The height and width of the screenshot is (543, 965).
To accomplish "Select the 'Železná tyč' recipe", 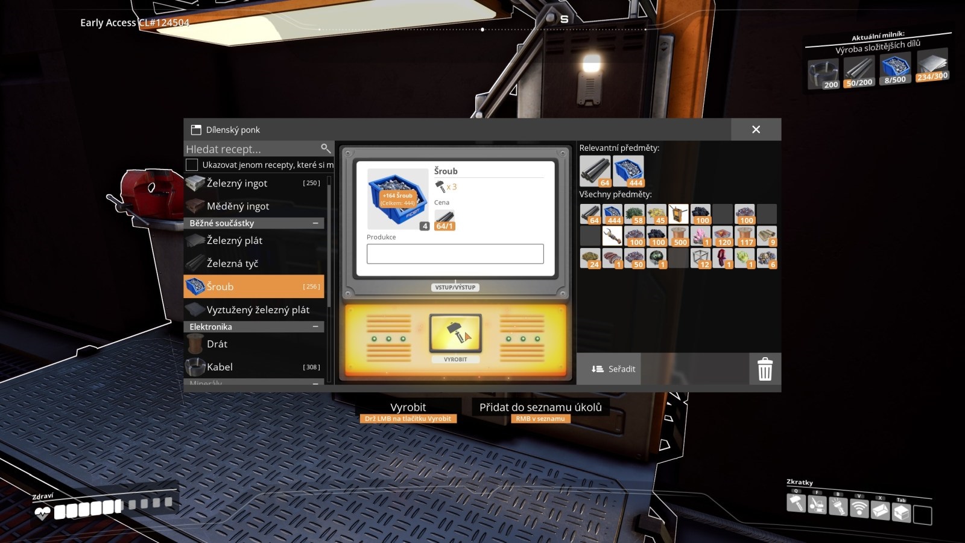I will 253,264.
